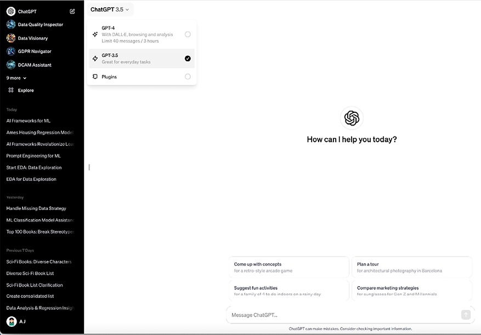
Task: Open the 'Diverse Sci-Fi Book List' chat
Action: pos(30,274)
